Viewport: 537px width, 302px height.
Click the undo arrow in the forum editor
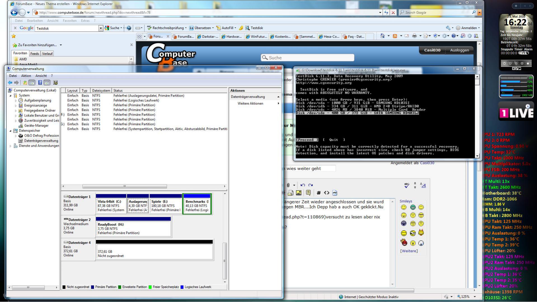click(302, 185)
